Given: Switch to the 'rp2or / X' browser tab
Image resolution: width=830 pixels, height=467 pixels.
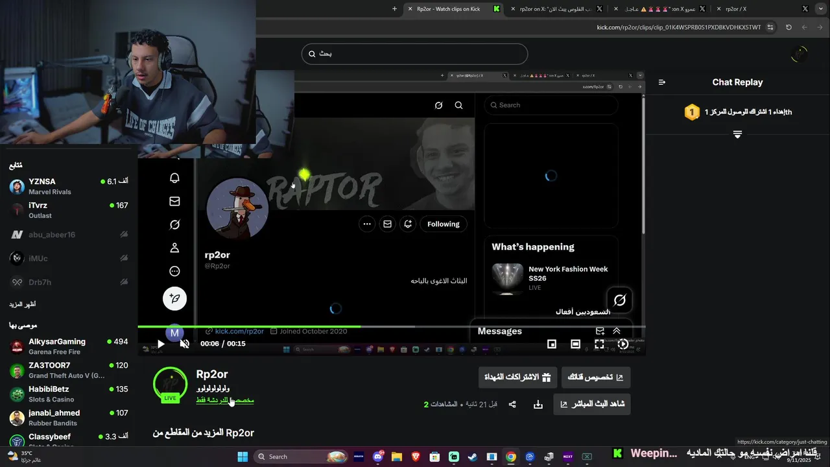Looking at the screenshot, I should (x=762, y=9).
